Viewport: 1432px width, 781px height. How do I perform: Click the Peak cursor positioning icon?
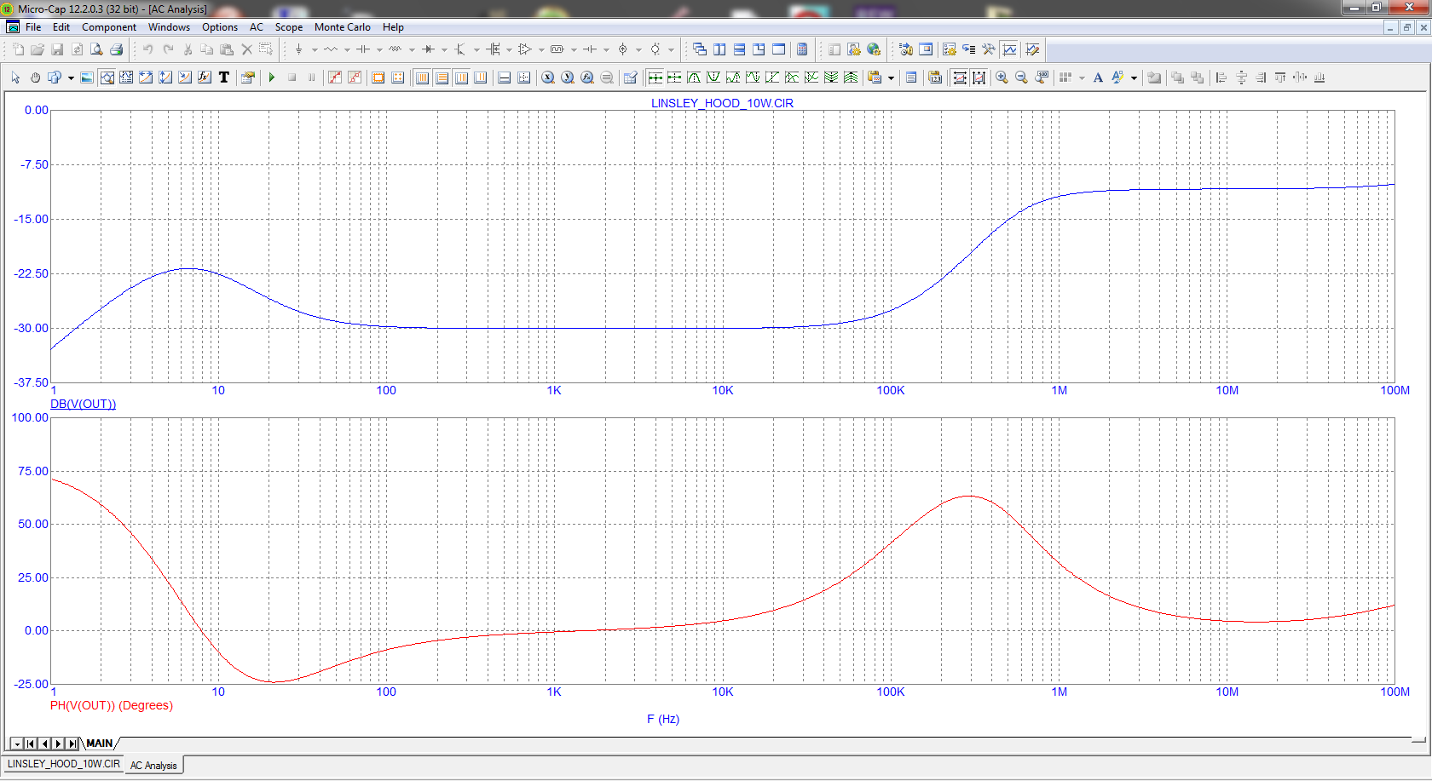[x=694, y=78]
